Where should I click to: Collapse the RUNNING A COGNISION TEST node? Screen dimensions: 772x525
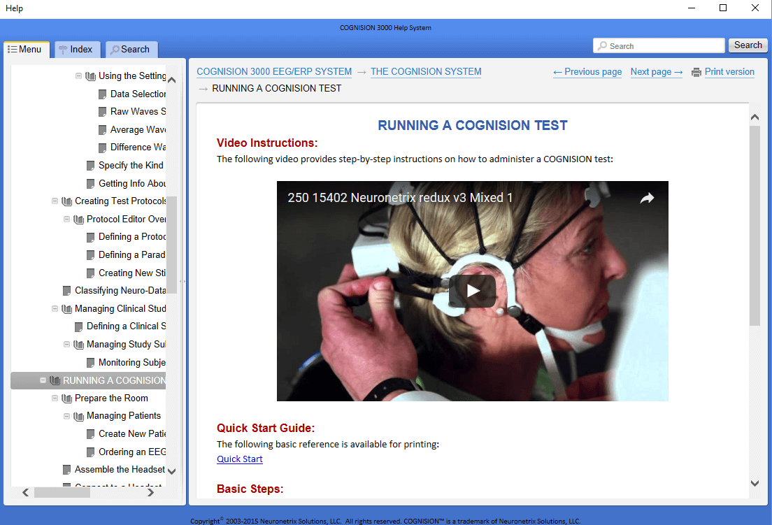43,380
